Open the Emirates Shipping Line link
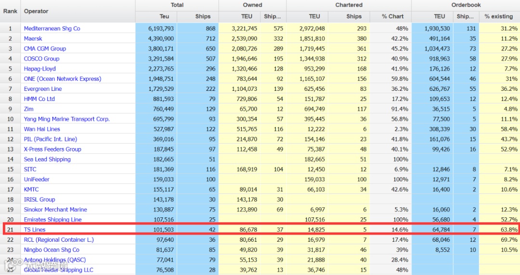520x275 pixels. click(x=52, y=219)
